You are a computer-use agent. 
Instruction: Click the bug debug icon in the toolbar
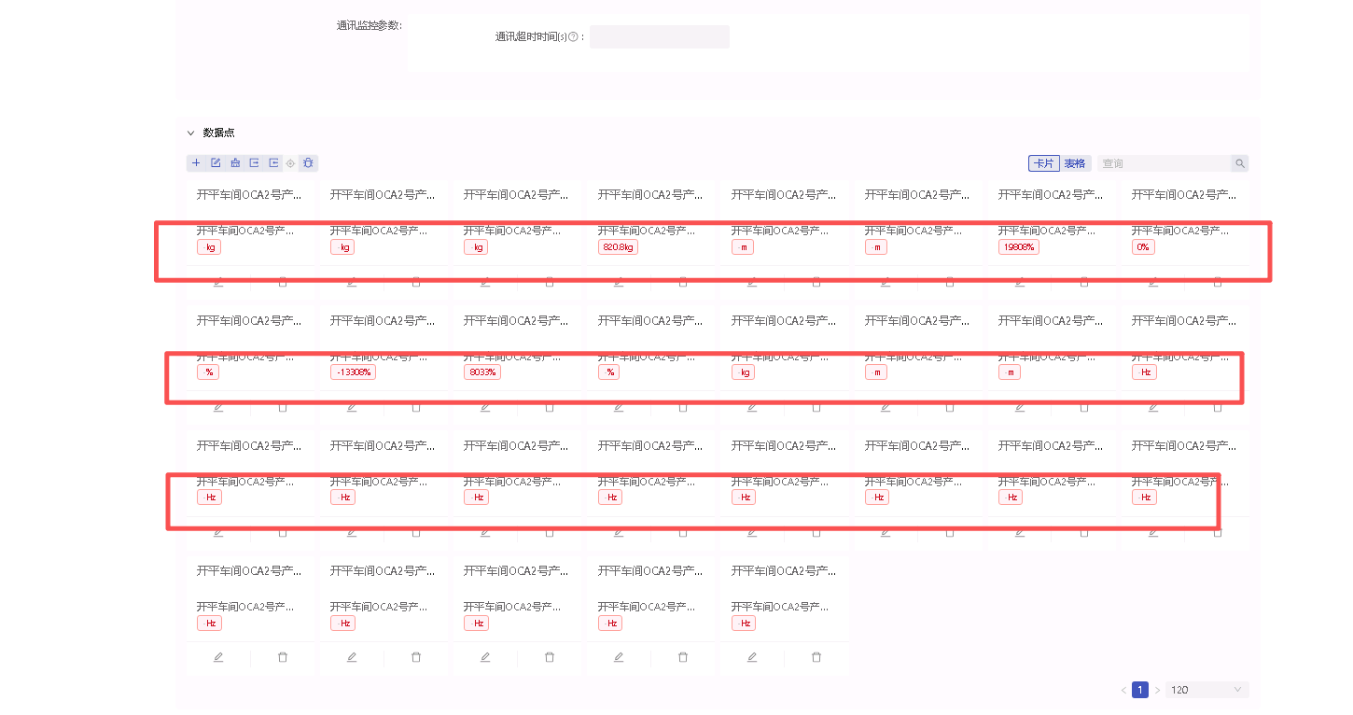[x=308, y=163]
